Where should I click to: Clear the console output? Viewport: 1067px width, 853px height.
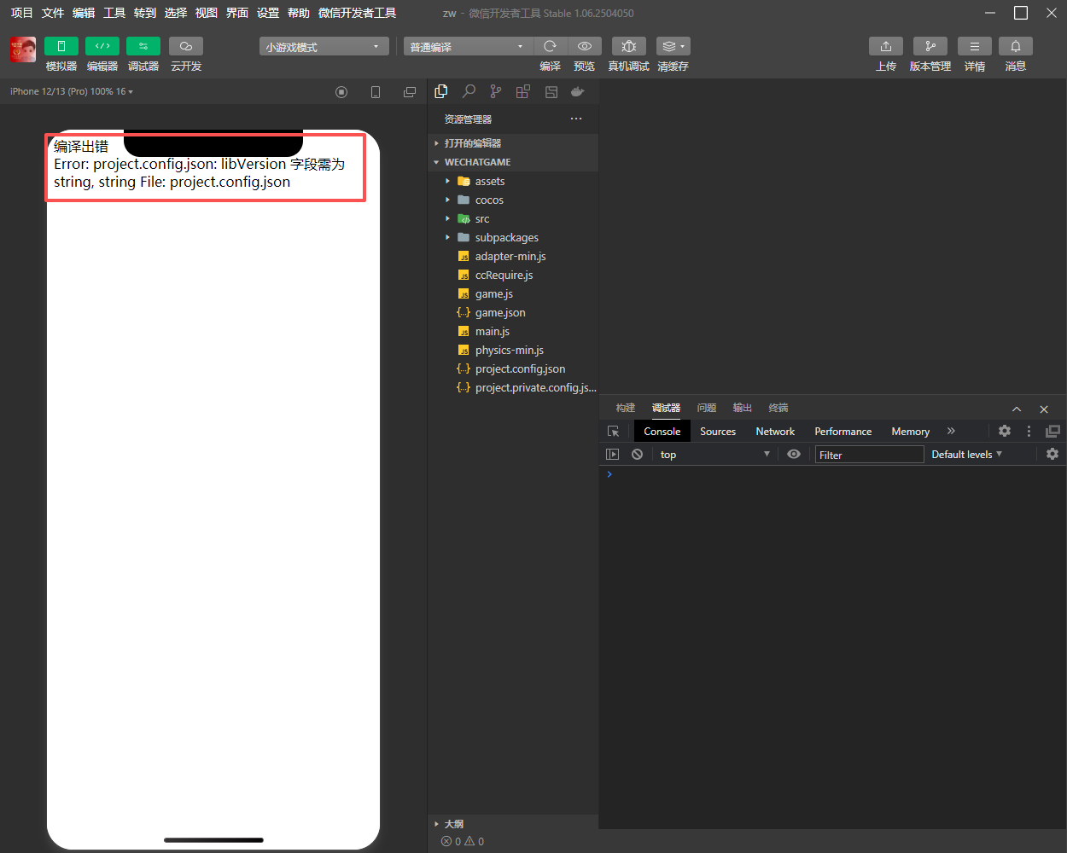click(x=637, y=455)
